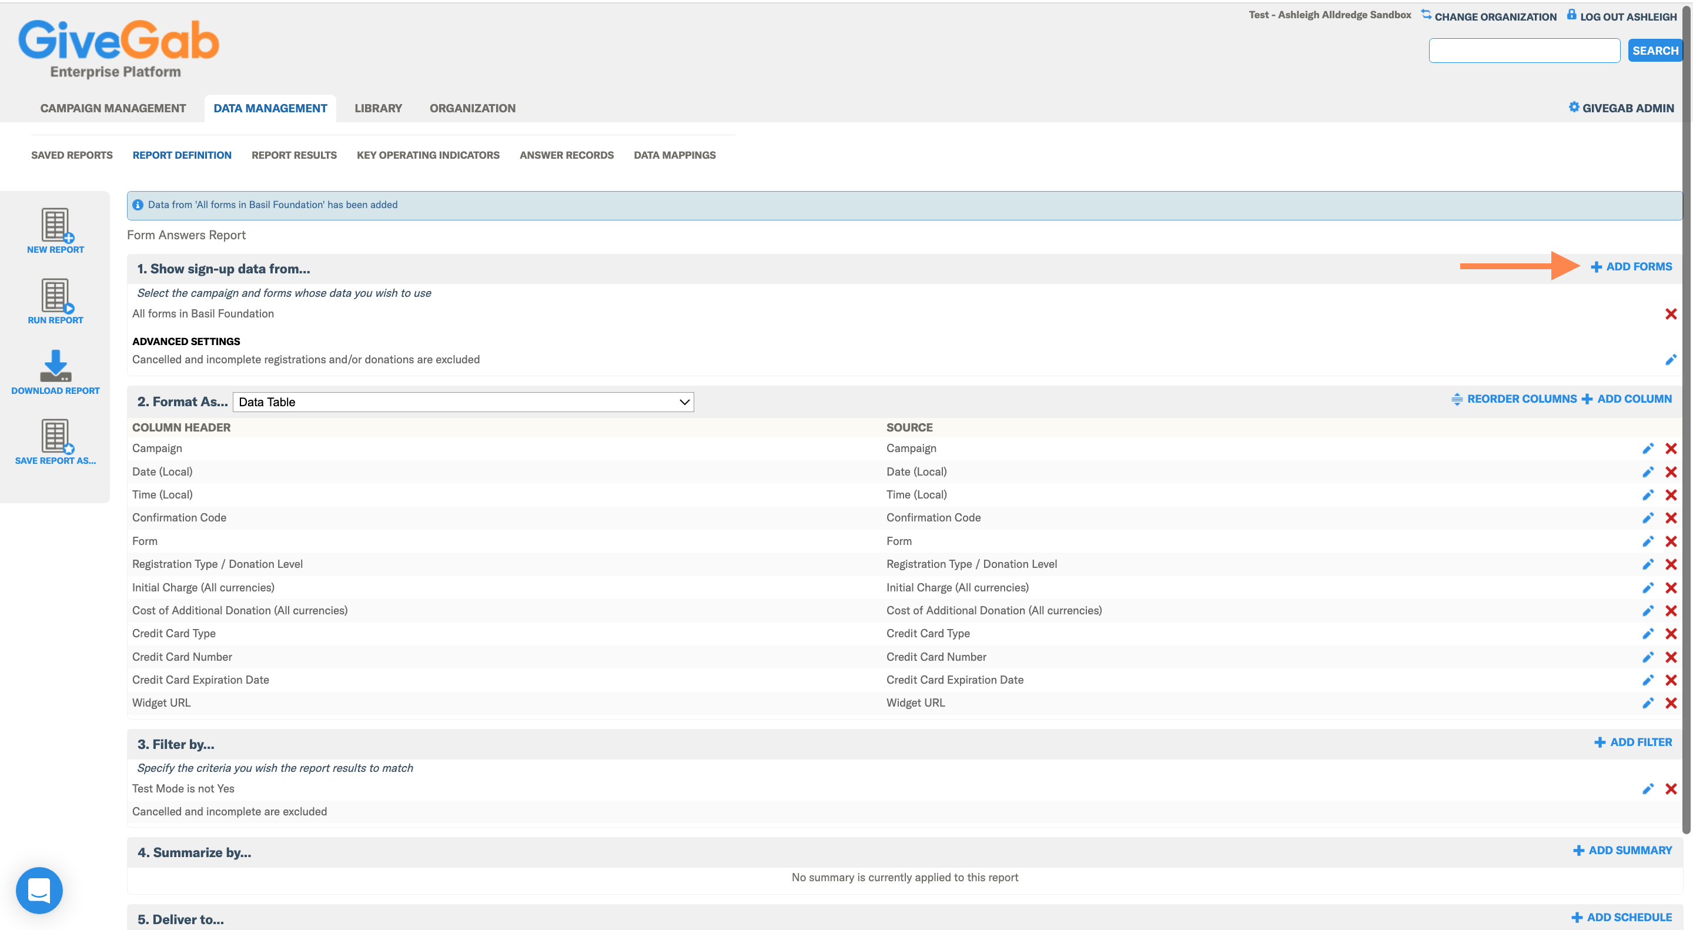Click Add Schedule
The image size is (1693, 930).
(x=1621, y=918)
